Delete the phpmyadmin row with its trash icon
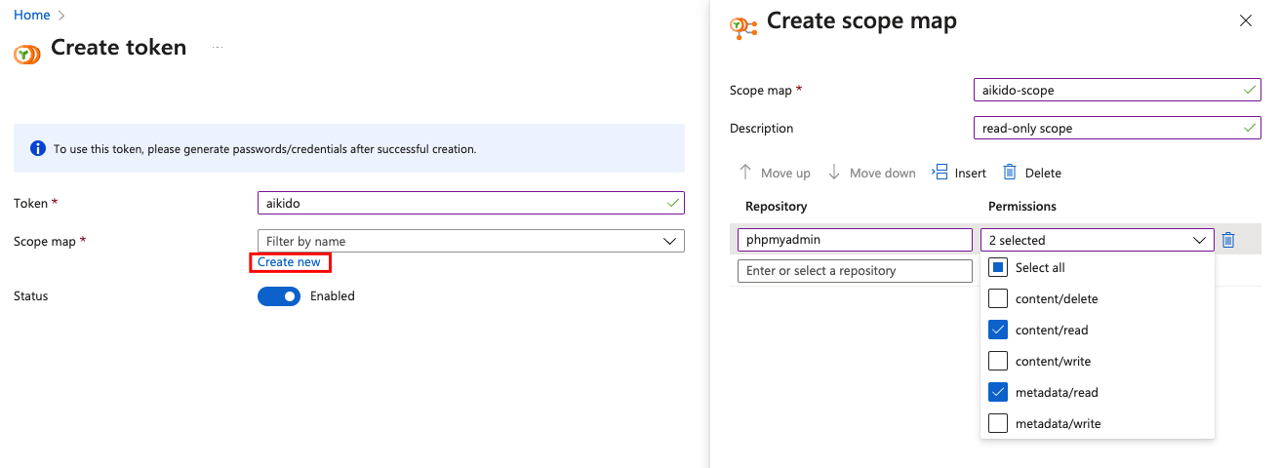 point(1228,240)
